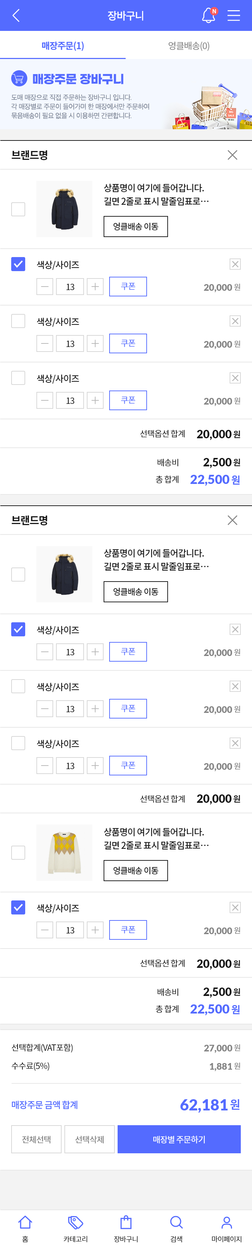Click 전체선택 button

click(x=37, y=1139)
